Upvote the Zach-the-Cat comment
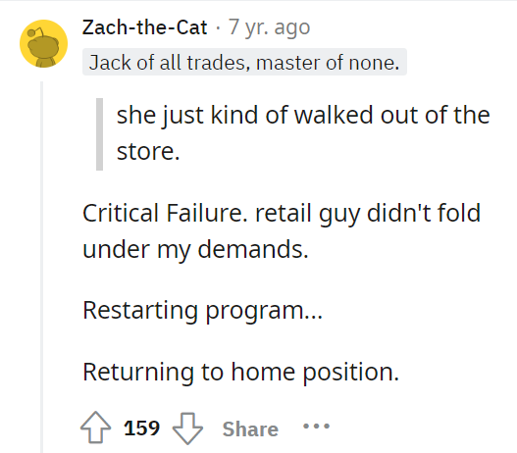 click(95, 428)
